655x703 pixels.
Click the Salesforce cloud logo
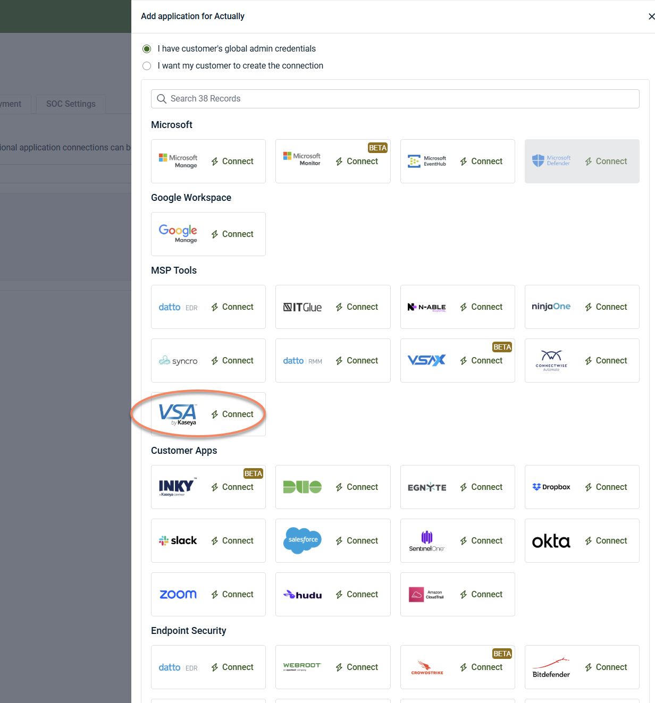[x=303, y=540]
